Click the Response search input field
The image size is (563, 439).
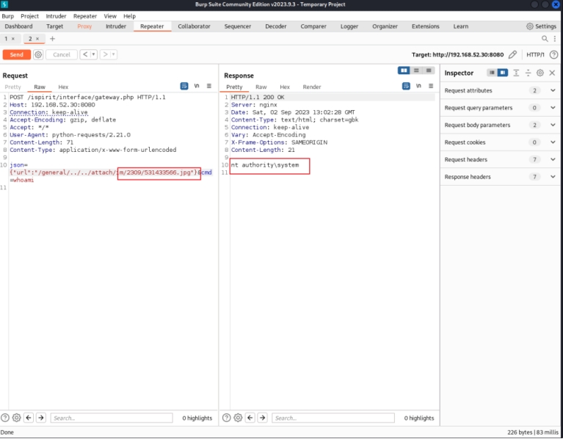pos(333,418)
